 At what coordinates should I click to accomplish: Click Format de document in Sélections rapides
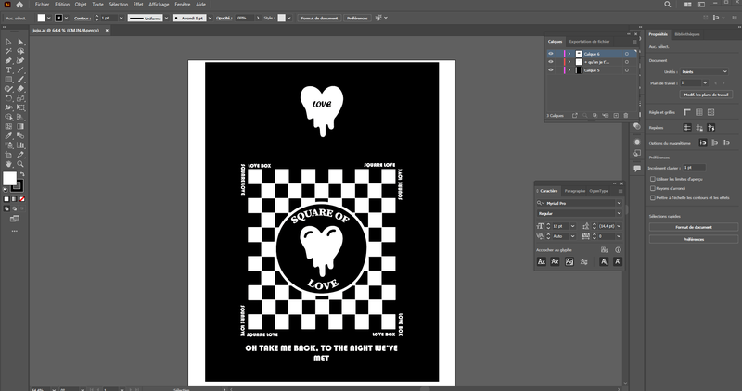click(693, 227)
